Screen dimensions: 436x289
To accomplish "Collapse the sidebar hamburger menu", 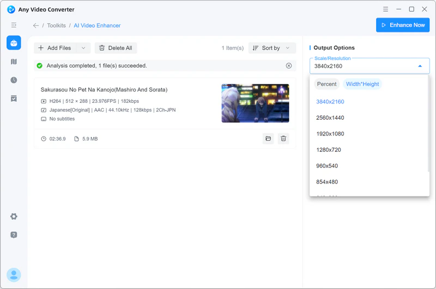I will coord(14,25).
